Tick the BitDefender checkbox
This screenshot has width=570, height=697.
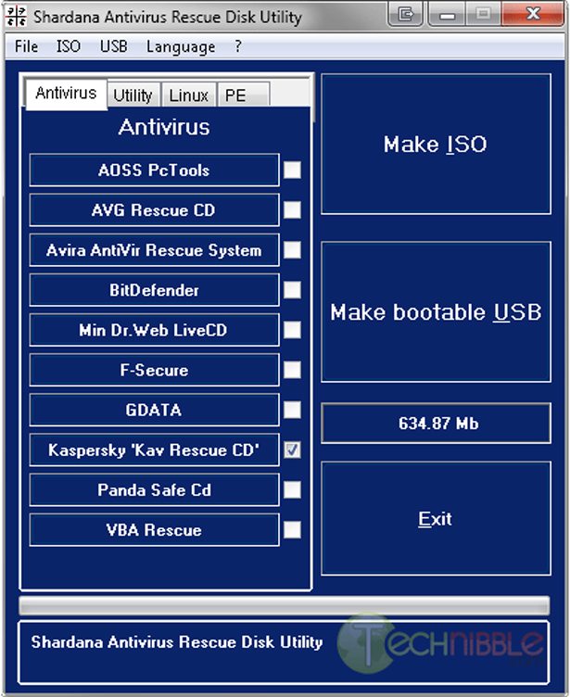click(x=292, y=290)
